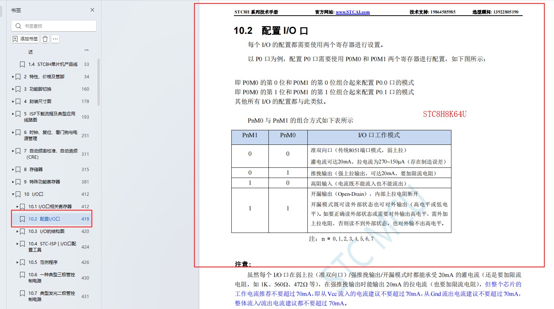Click the 添加书签 button
Viewport: 554px width, 309px height.
tap(25, 39)
